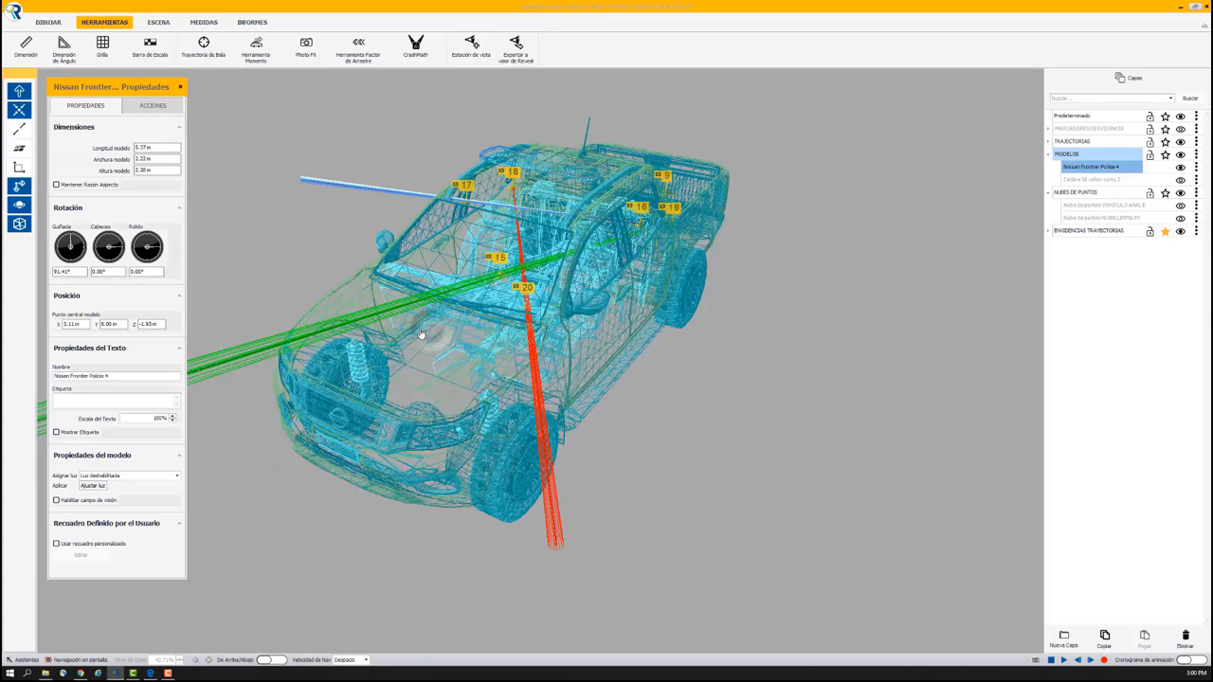Open the INFORMES tab
The height and width of the screenshot is (682, 1213).
[252, 22]
